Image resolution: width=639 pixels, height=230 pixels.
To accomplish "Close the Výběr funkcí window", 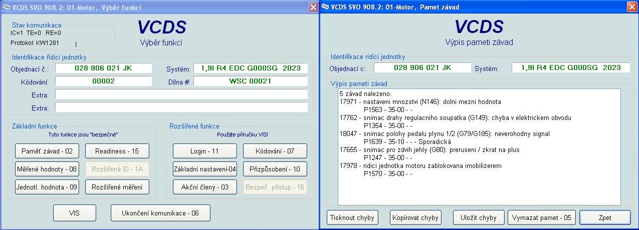I will pos(313,7).
